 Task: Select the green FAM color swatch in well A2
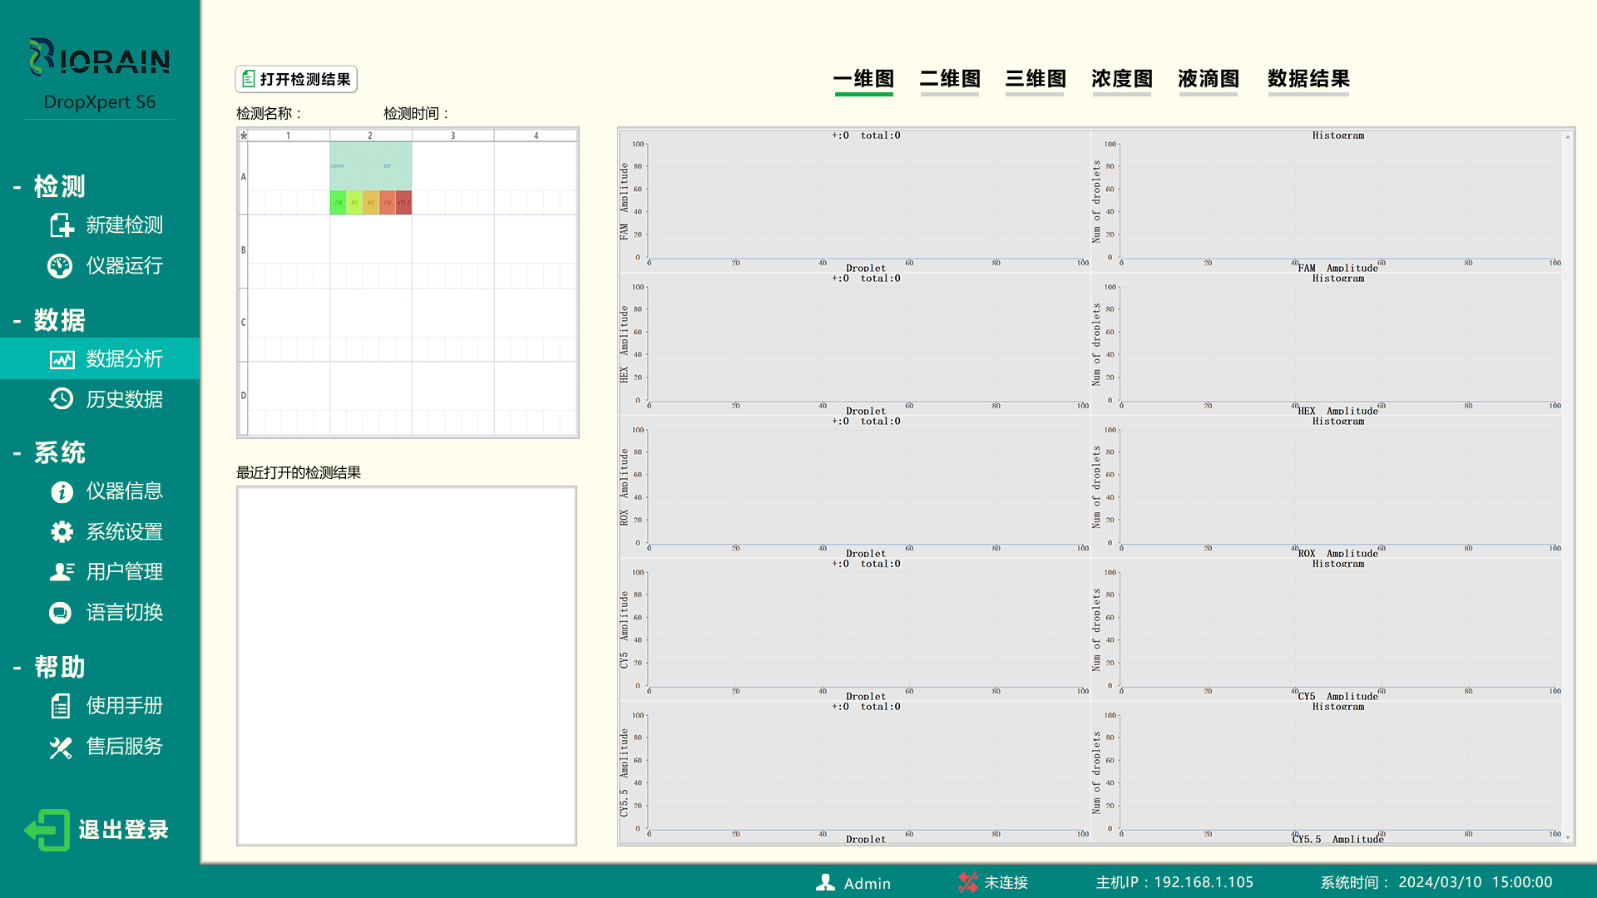coord(337,202)
